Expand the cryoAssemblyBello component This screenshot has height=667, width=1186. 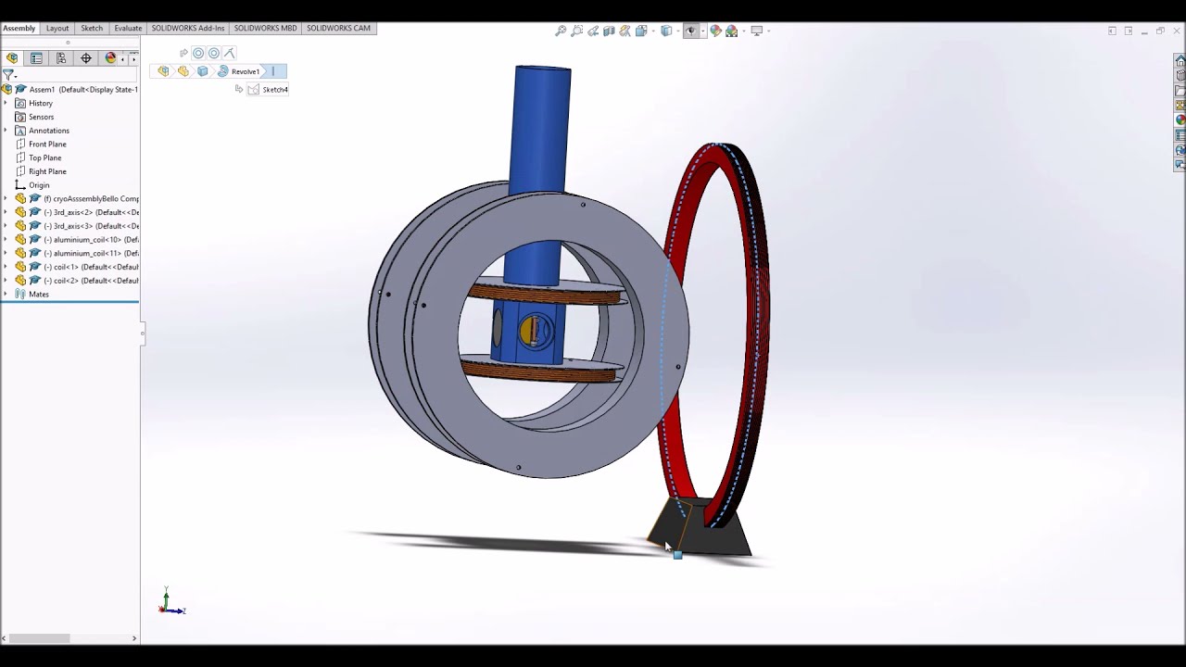tap(6, 199)
